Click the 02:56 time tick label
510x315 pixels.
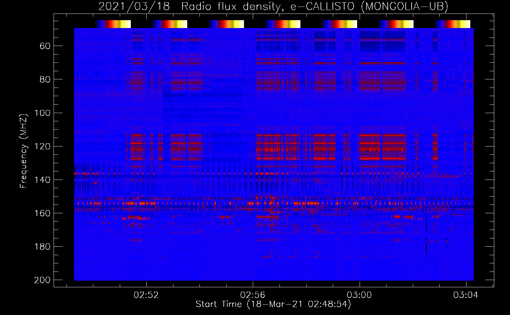pyautogui.click(x=253, y=295)
